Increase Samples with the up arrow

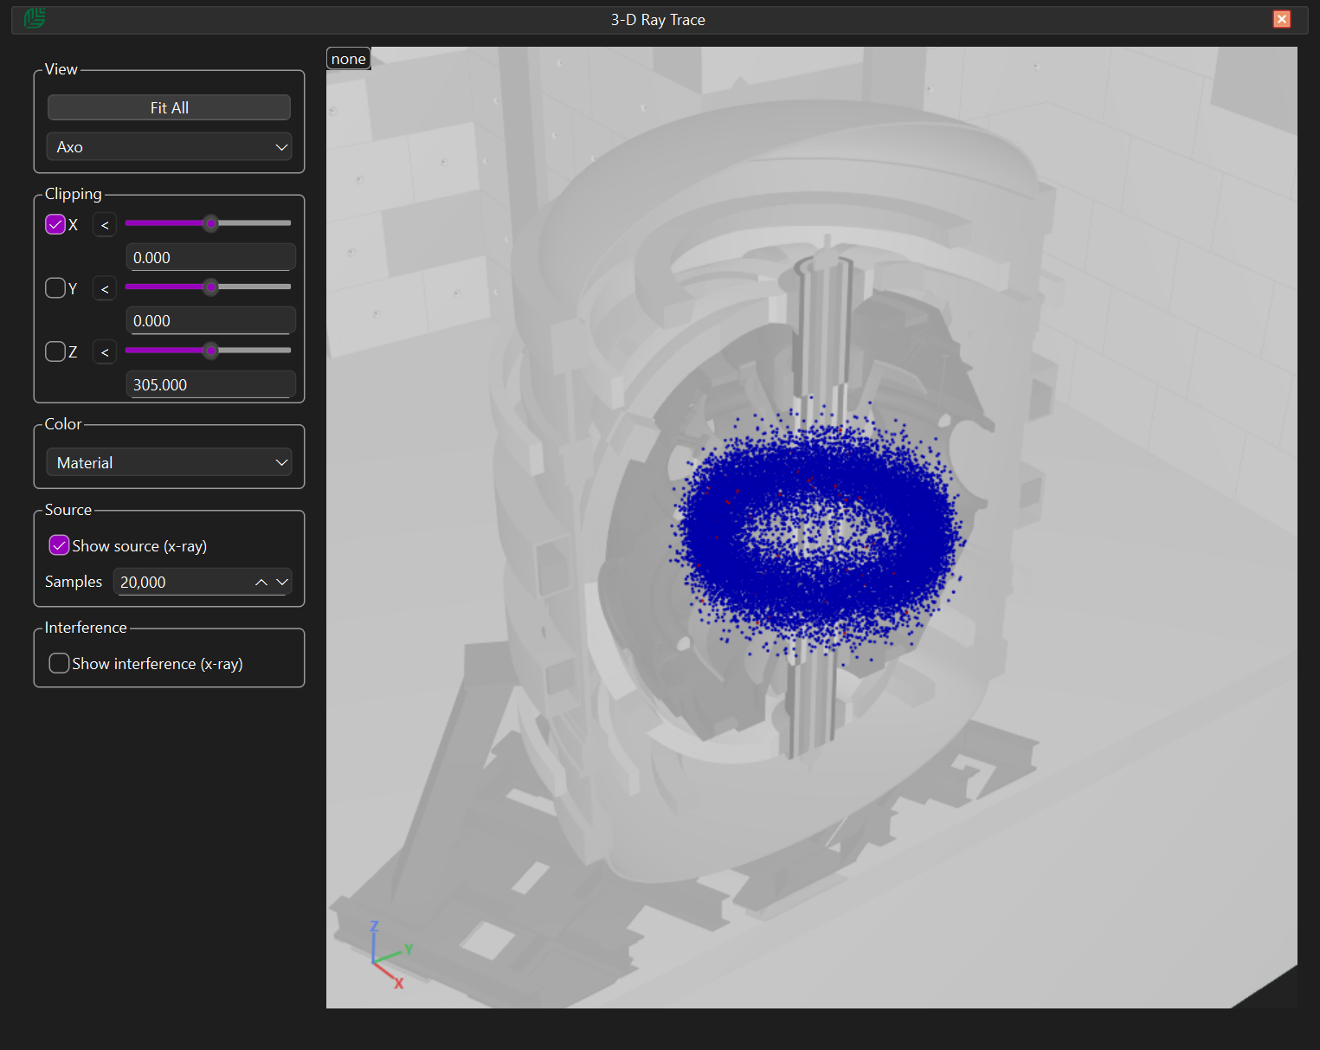(261, 583)
